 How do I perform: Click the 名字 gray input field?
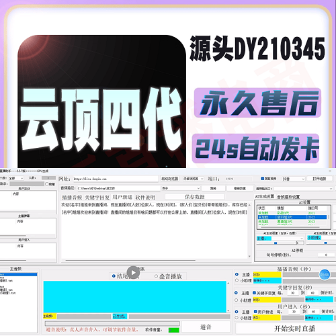(x=27, y=184)
